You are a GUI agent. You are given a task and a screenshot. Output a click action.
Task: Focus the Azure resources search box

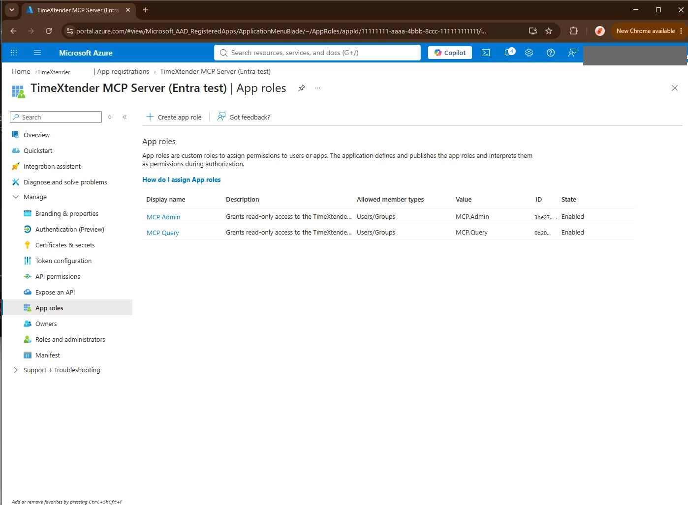(x=317, y=53)
